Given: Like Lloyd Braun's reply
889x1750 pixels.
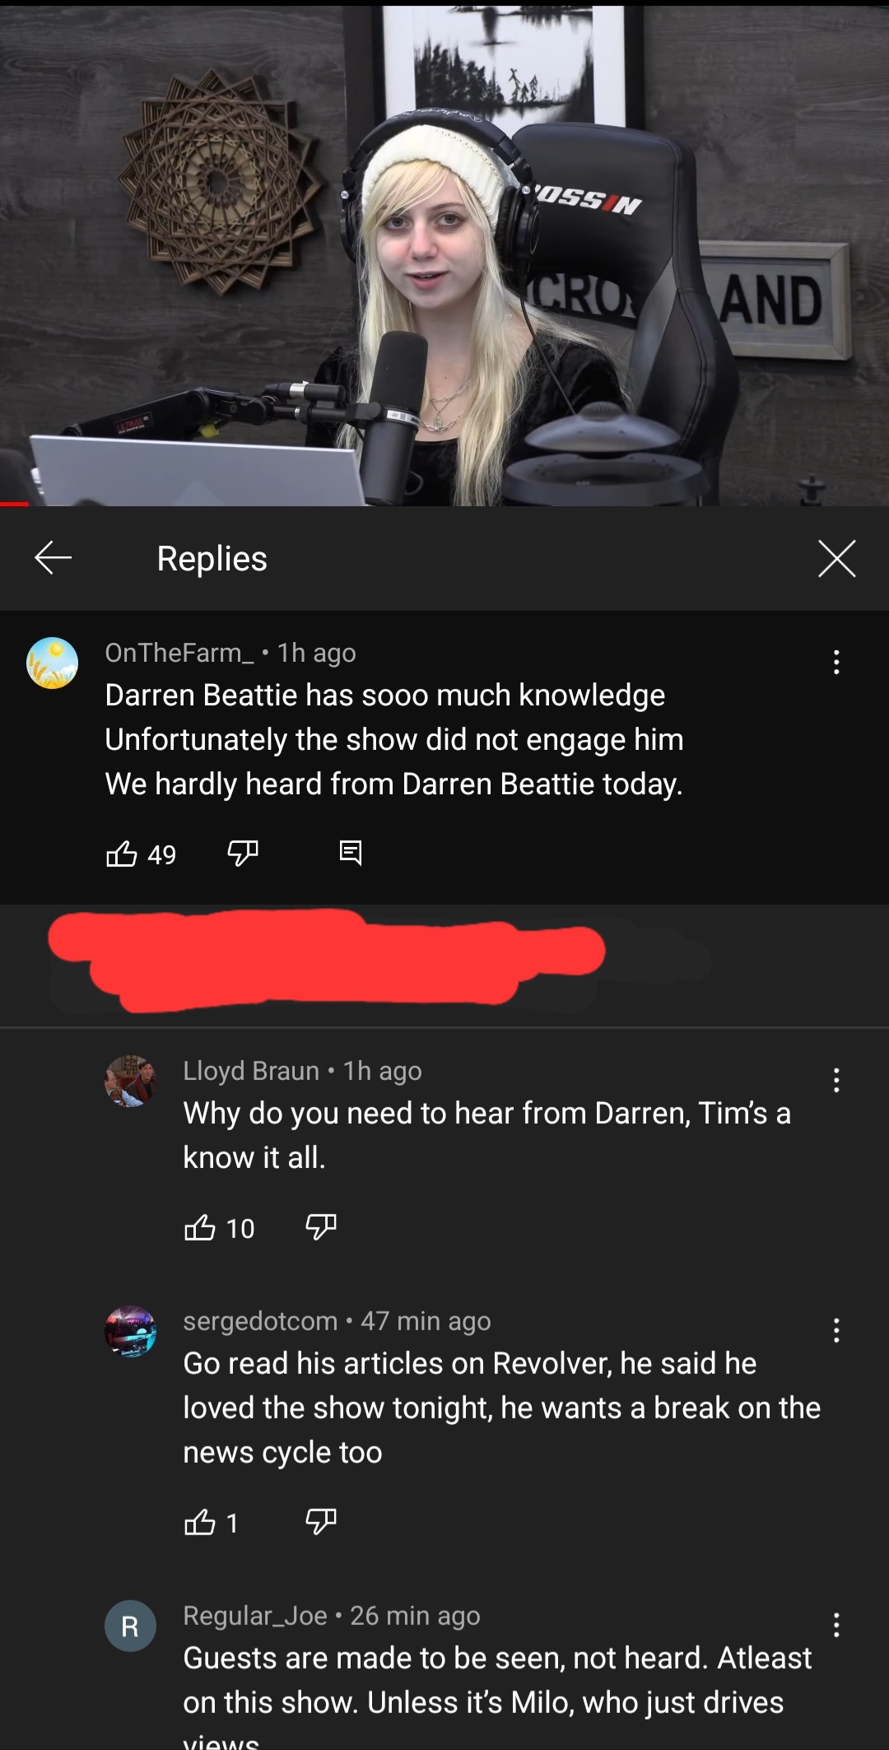Looking at the screenshot, I should tap(200, 1228).
